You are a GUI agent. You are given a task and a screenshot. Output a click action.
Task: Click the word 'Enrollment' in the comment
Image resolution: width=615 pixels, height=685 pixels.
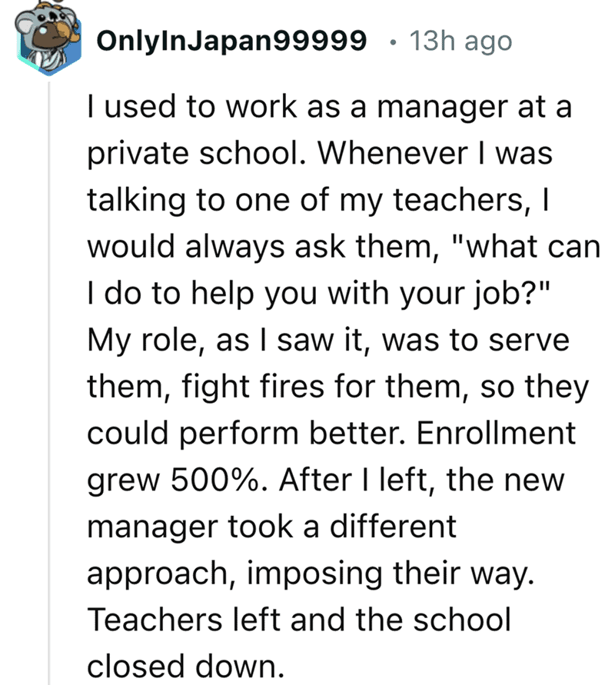pyautogui.click(x=496, y=434)
